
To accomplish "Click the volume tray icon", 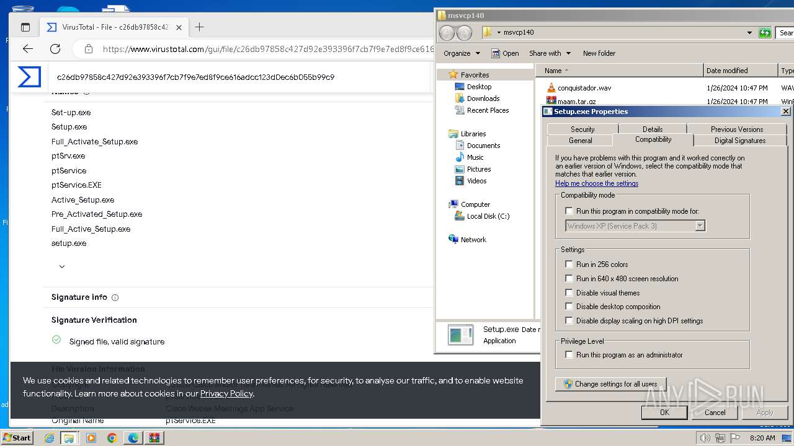I will (x=705, y=438).
